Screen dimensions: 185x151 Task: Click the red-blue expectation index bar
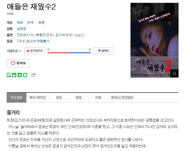tap(69, 53)
